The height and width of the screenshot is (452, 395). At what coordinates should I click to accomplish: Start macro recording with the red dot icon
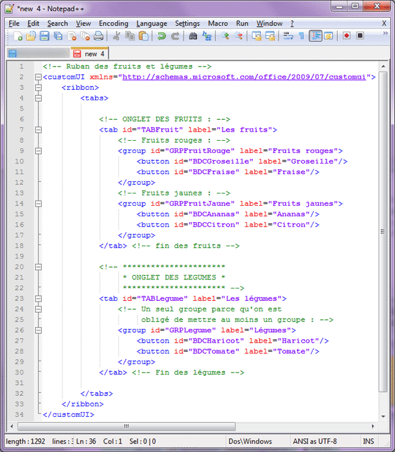(x=347, y=36)
